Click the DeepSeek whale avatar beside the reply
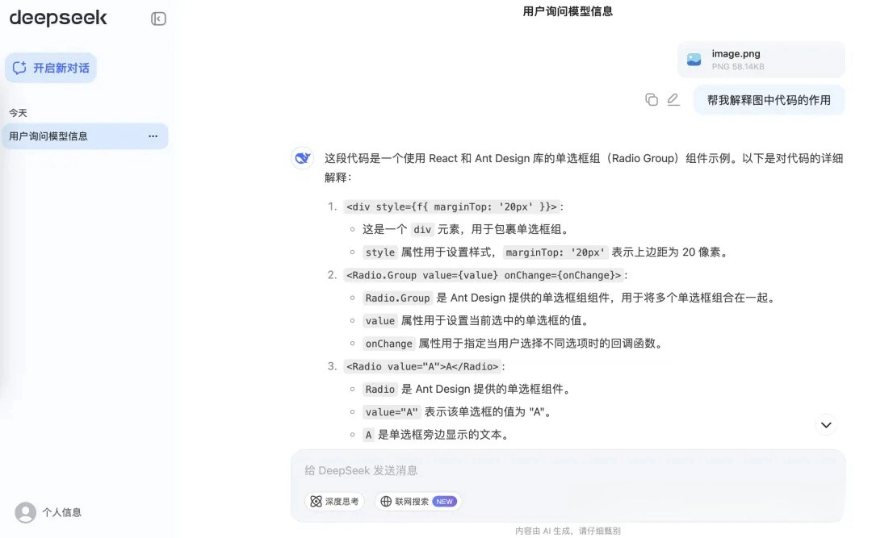The image size is (872, 538). tap(302, 159)
